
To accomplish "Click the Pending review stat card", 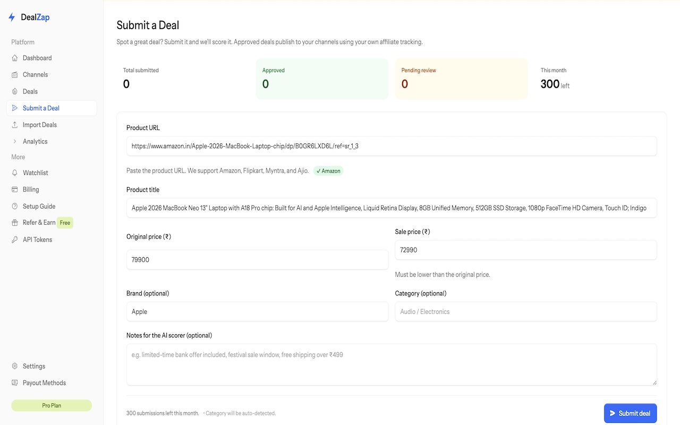I will pyautogui.click(x=461, y=79).
